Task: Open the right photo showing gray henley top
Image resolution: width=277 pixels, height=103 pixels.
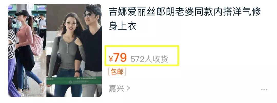Action: [74, 50]
